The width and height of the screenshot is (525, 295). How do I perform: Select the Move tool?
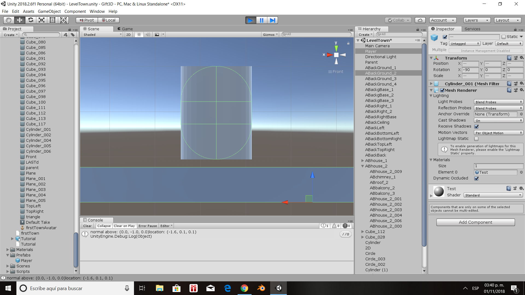tap(20, 20)
